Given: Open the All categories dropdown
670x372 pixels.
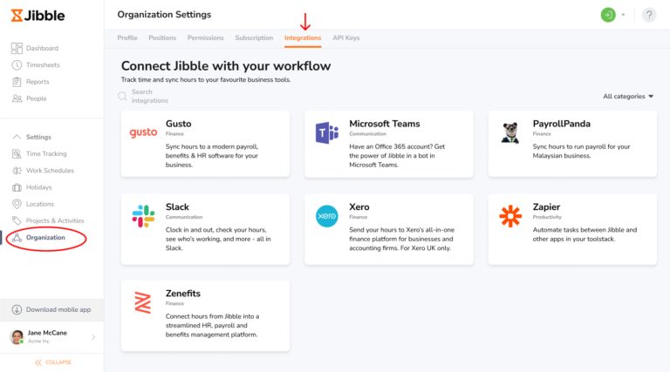Looking at the screenshot, I should 628,97.
